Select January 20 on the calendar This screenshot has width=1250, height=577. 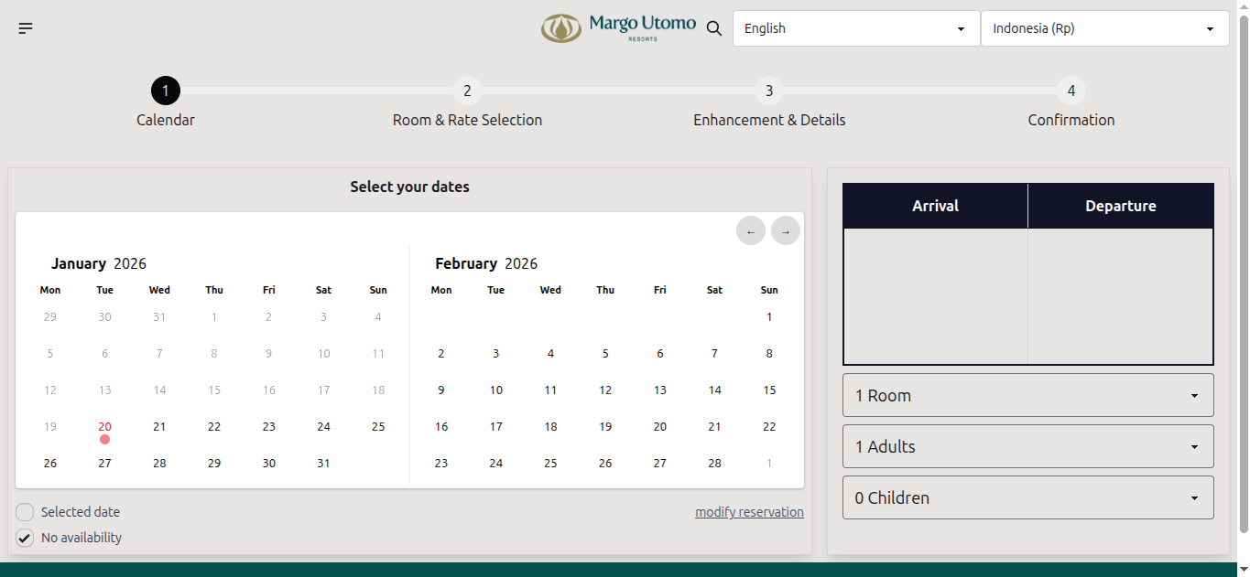tap(104, 427)
